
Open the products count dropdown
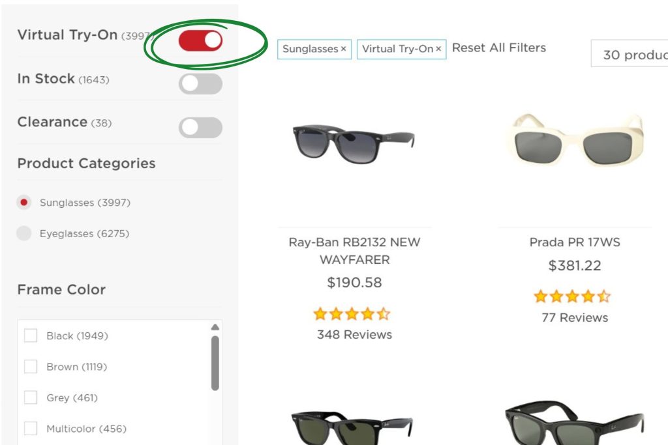(636, 55)
